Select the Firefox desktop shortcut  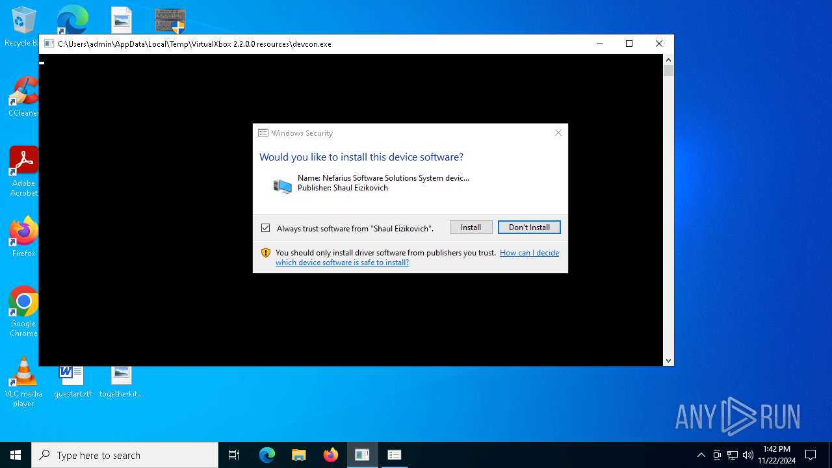(23, 237)
